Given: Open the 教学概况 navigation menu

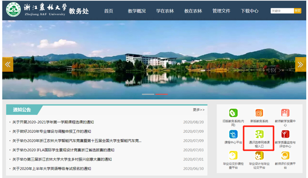Looking at the screenshot, I should coord(137,11).
